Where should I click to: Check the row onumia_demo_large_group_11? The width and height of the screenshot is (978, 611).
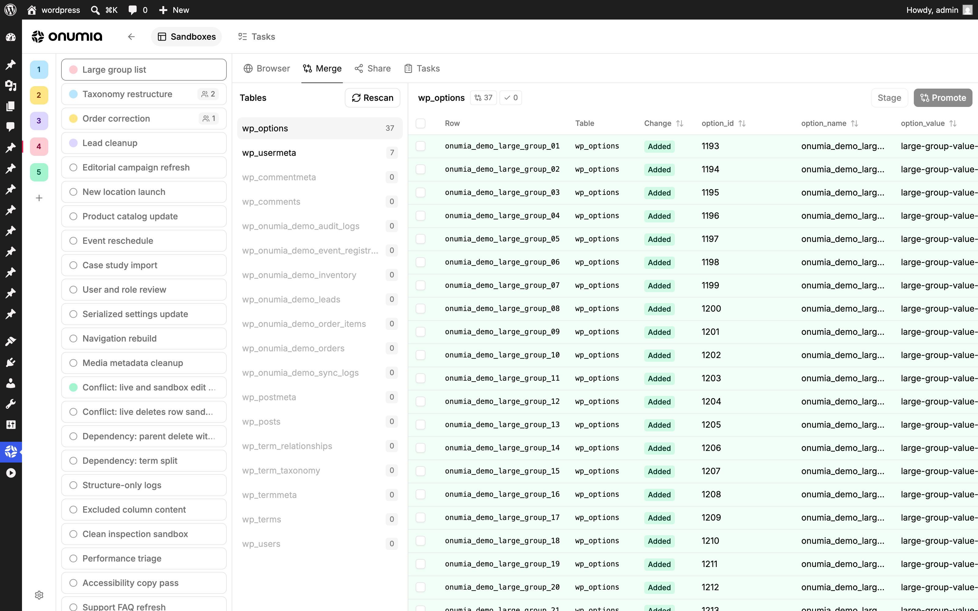[420, 378]
